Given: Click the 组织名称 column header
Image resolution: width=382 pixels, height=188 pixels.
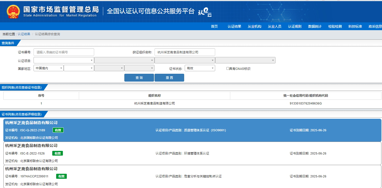Looking at the screenshot, I should pos(155,96).
